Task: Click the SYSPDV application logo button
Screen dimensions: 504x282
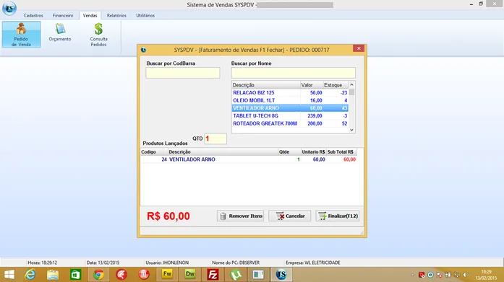Action: point(9,8)
